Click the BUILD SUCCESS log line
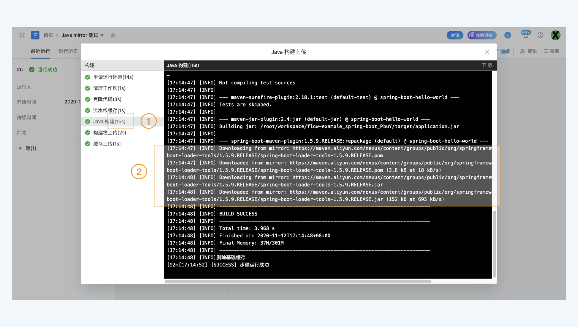 (x=212, y=214)
